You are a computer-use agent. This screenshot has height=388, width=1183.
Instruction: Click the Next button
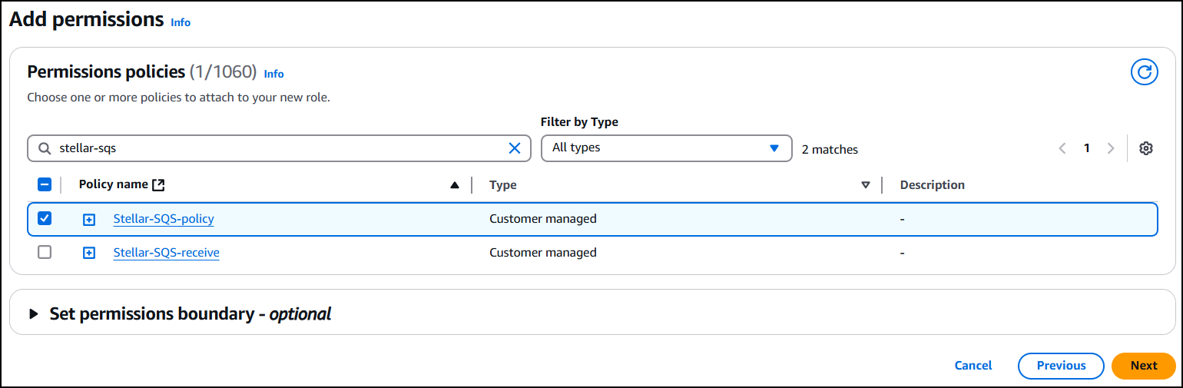tap(1143, 366)
